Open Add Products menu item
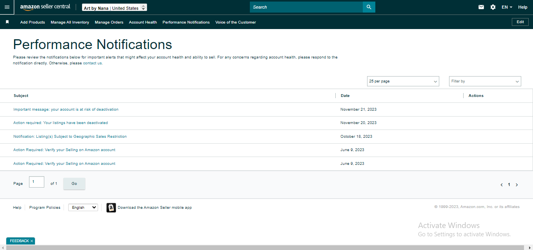Screen dimensions: 533x250 (33, 22)
